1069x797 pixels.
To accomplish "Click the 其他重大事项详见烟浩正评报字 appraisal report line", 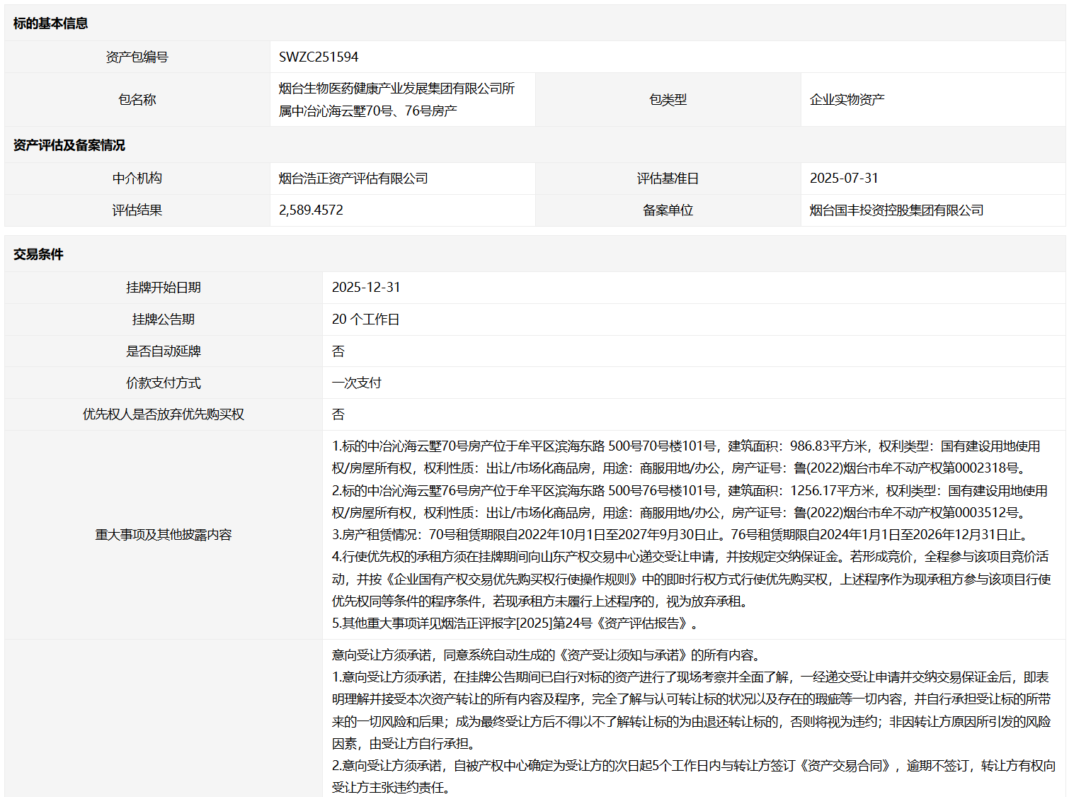I will tap(515, 623).
